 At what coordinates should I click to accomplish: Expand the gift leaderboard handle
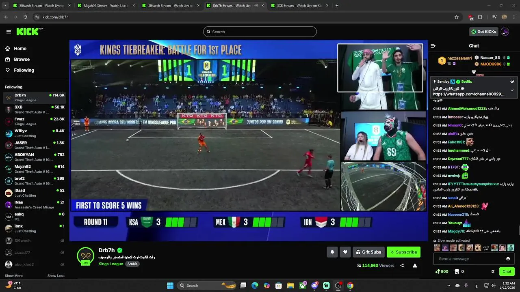click(x=474, y=72)
